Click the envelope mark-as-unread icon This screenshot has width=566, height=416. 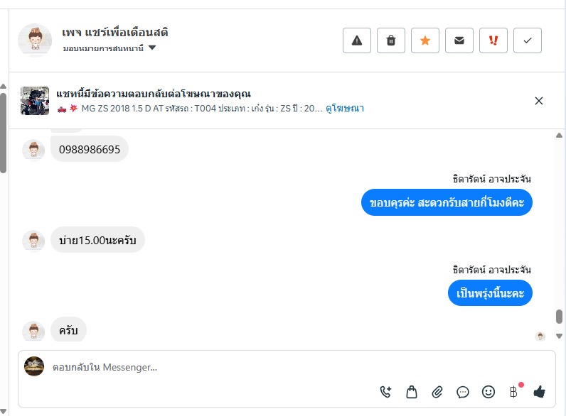point(459,40)
